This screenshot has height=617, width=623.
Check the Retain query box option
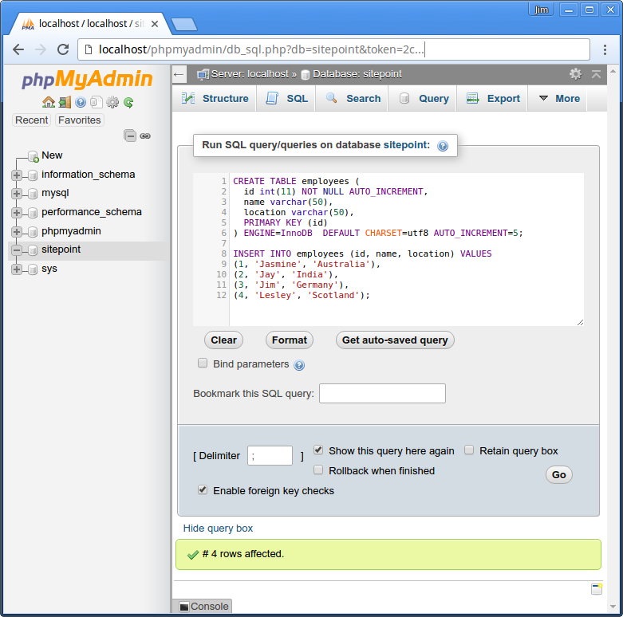point(469,450)
